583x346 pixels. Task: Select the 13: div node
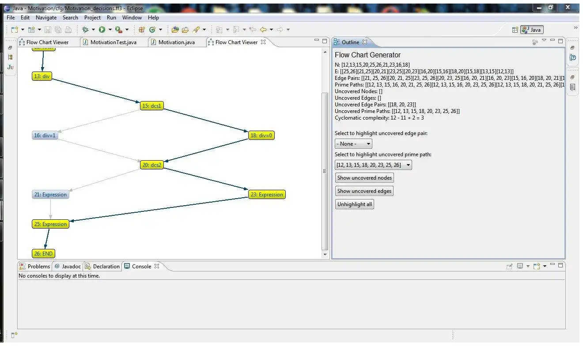42,76
